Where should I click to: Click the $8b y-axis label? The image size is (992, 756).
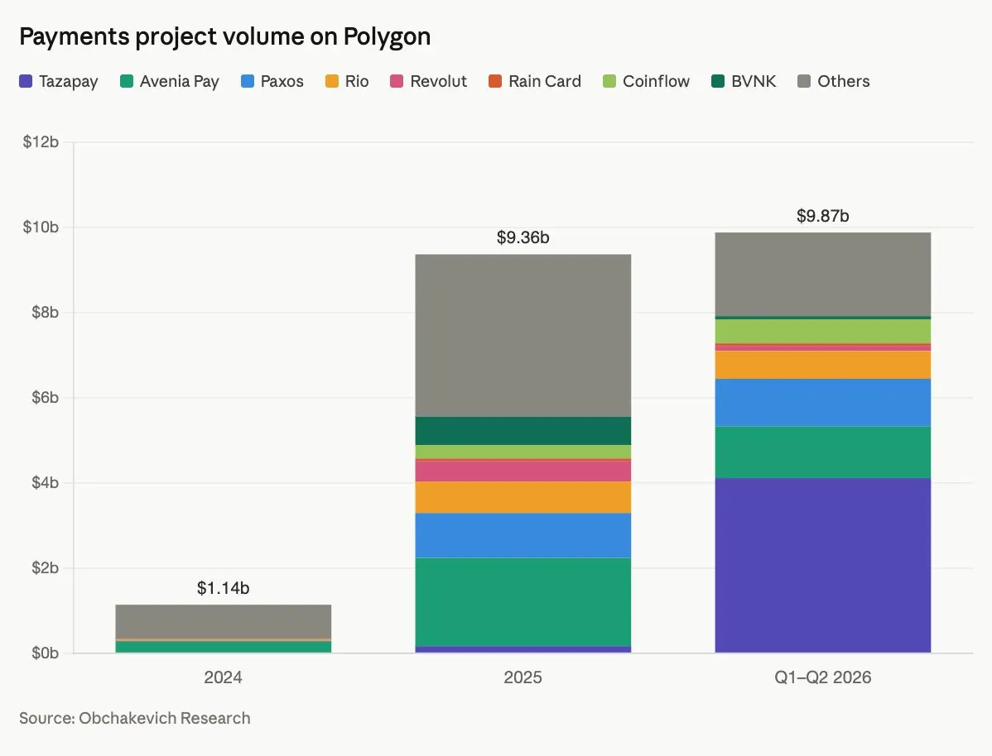click(x=45, y=313)
